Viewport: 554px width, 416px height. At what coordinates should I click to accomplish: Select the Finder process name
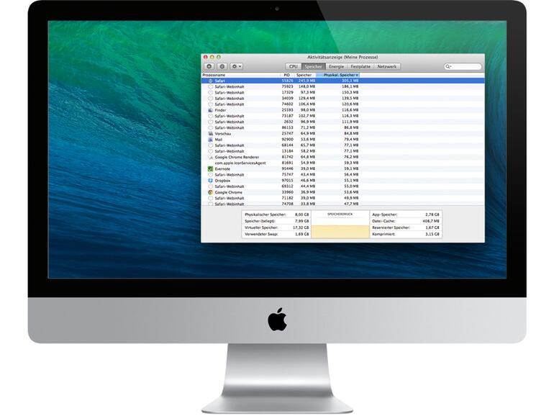coord(220,110)
